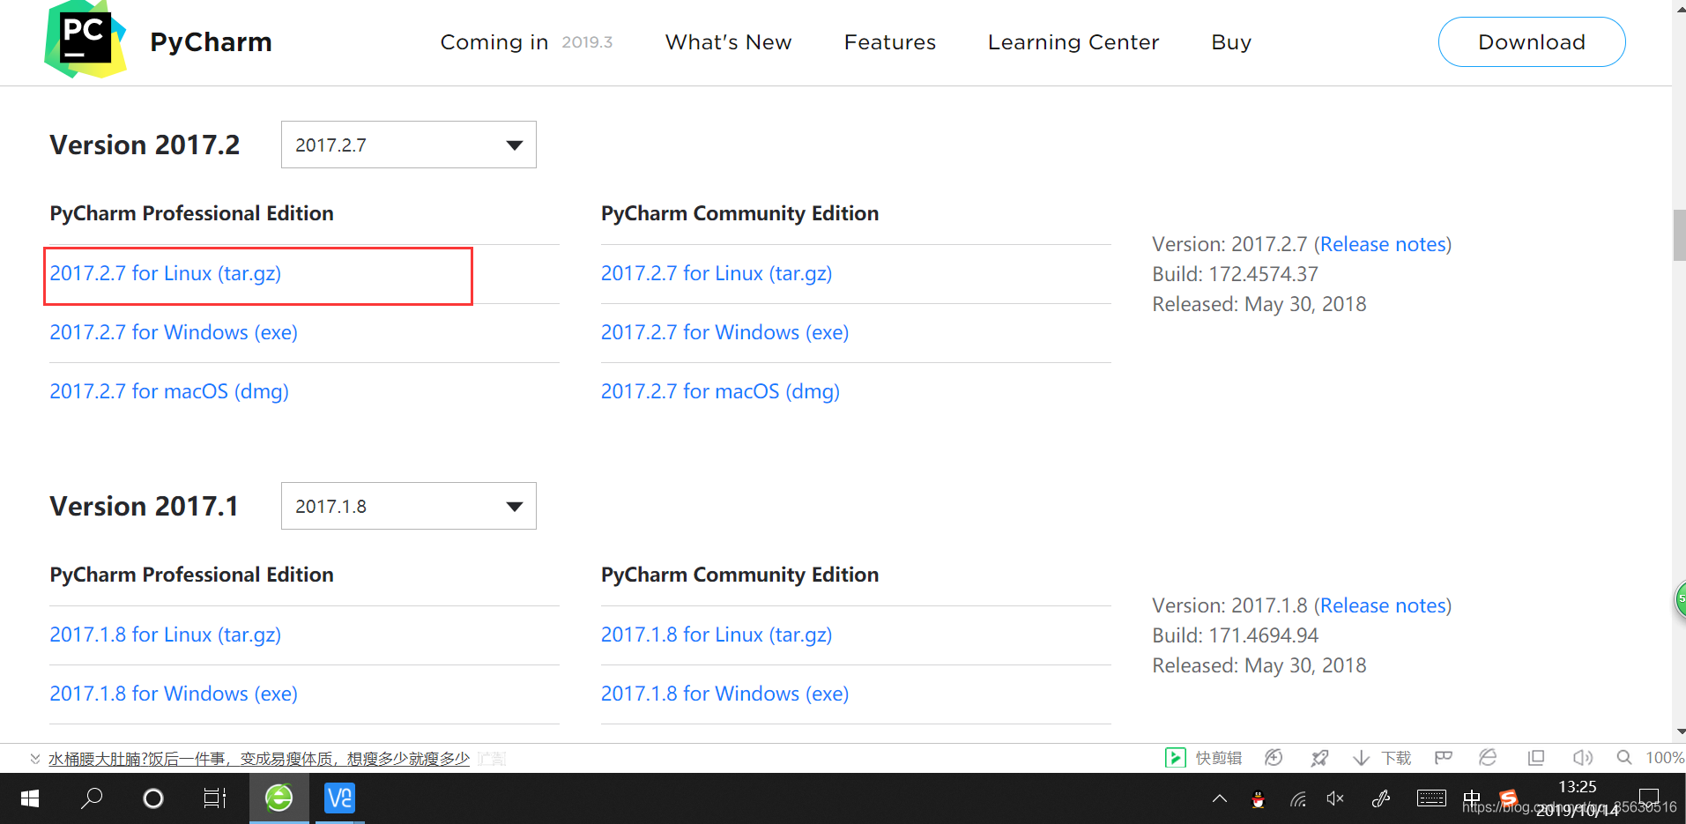Viewport: 1686px width, 824px height.
Task: Go to the Features nav item
Action: [x=890, y=42]
